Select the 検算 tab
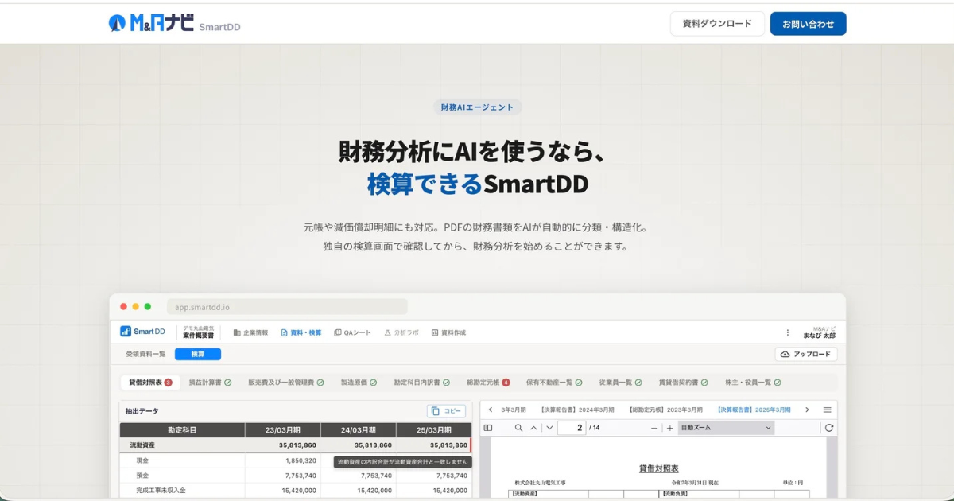The width and height of the screenshot is (954, 501). click(x=198, y=354)
